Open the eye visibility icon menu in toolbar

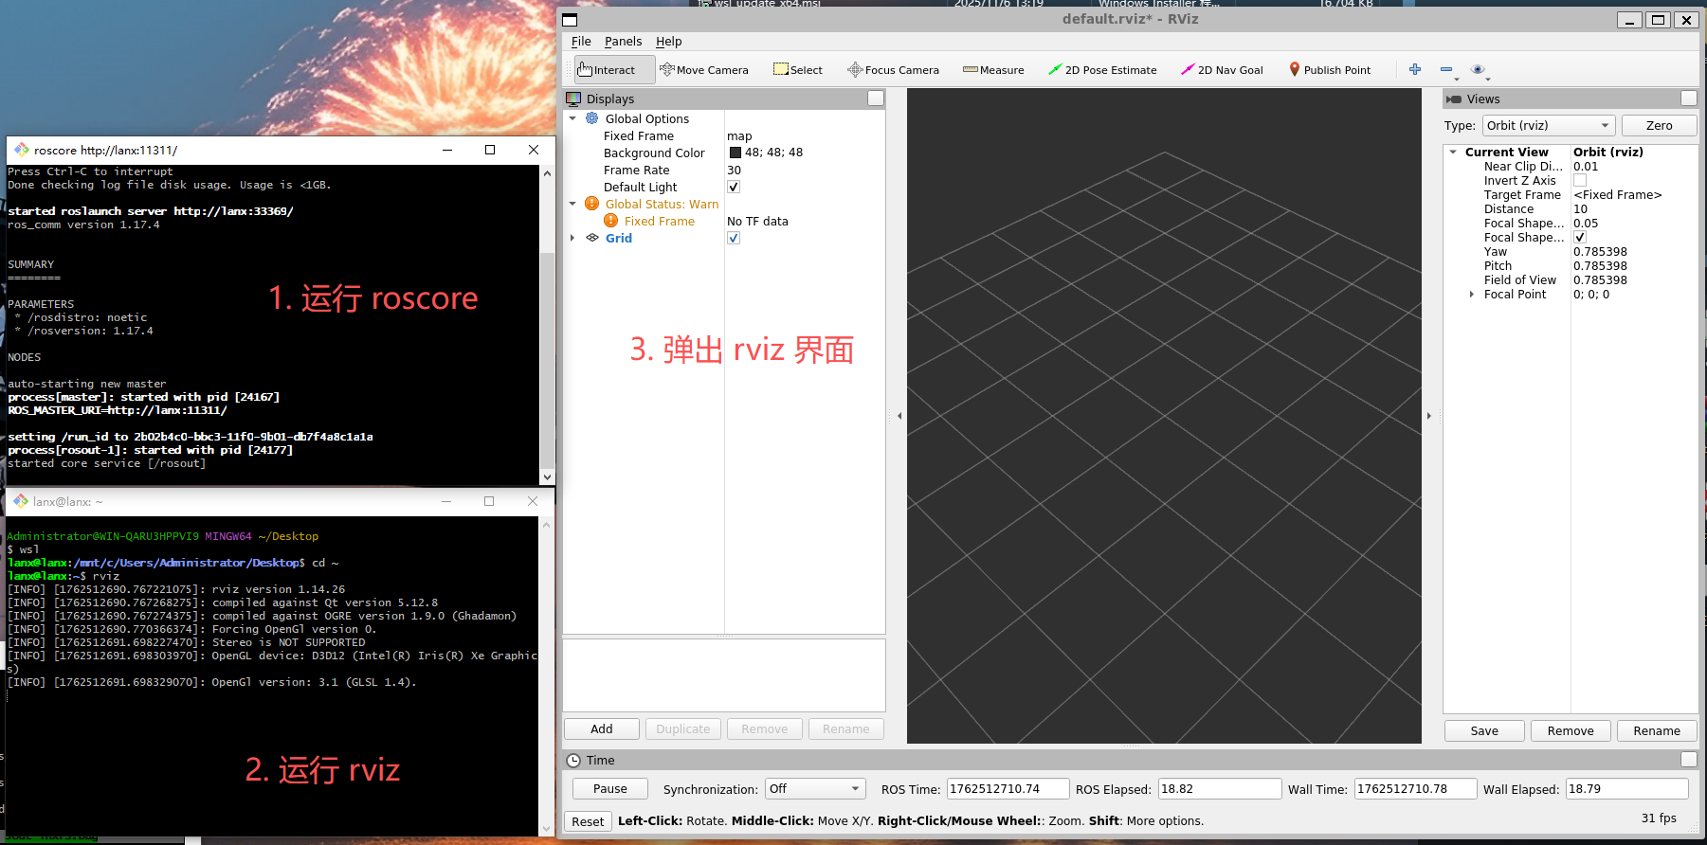point(1479,69)
